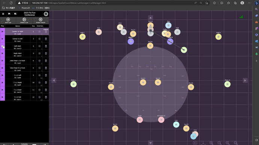Screen dimensions: 259x145
Task: Delete the Center to left cue
Action: [46, 39]
